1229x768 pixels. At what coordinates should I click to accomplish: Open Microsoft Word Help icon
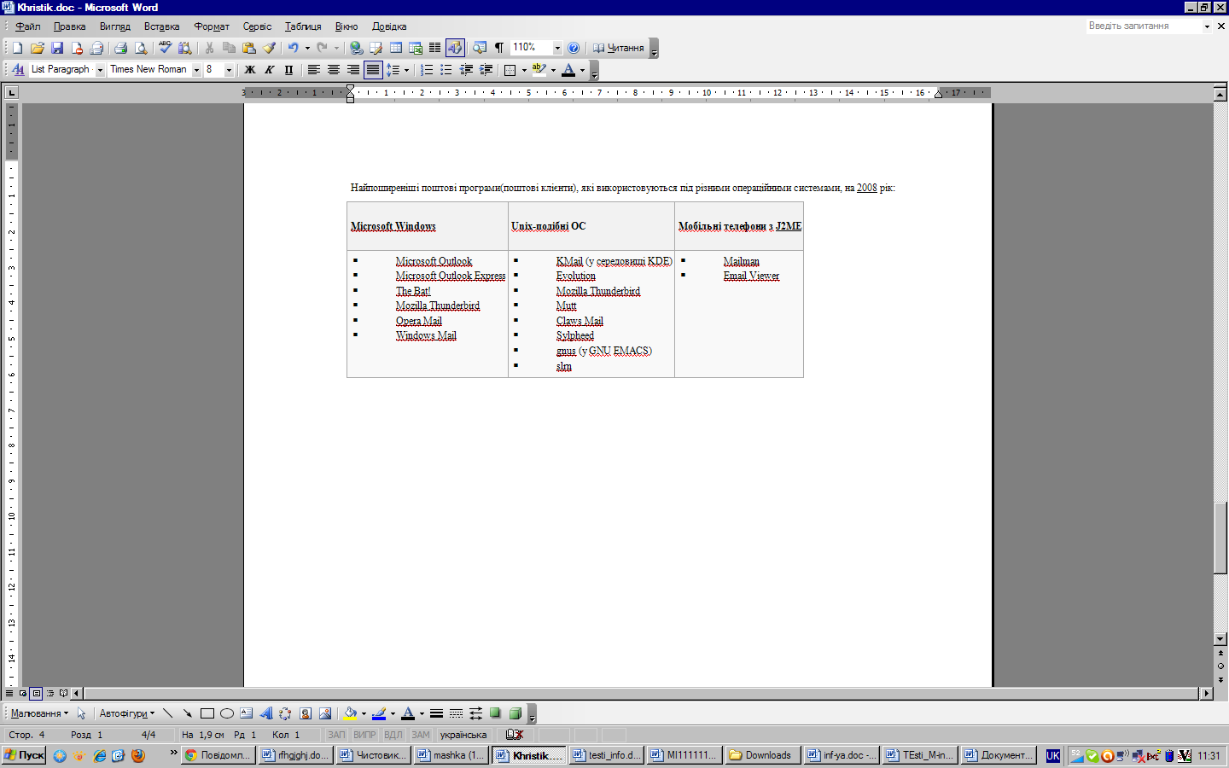[574, 48]
